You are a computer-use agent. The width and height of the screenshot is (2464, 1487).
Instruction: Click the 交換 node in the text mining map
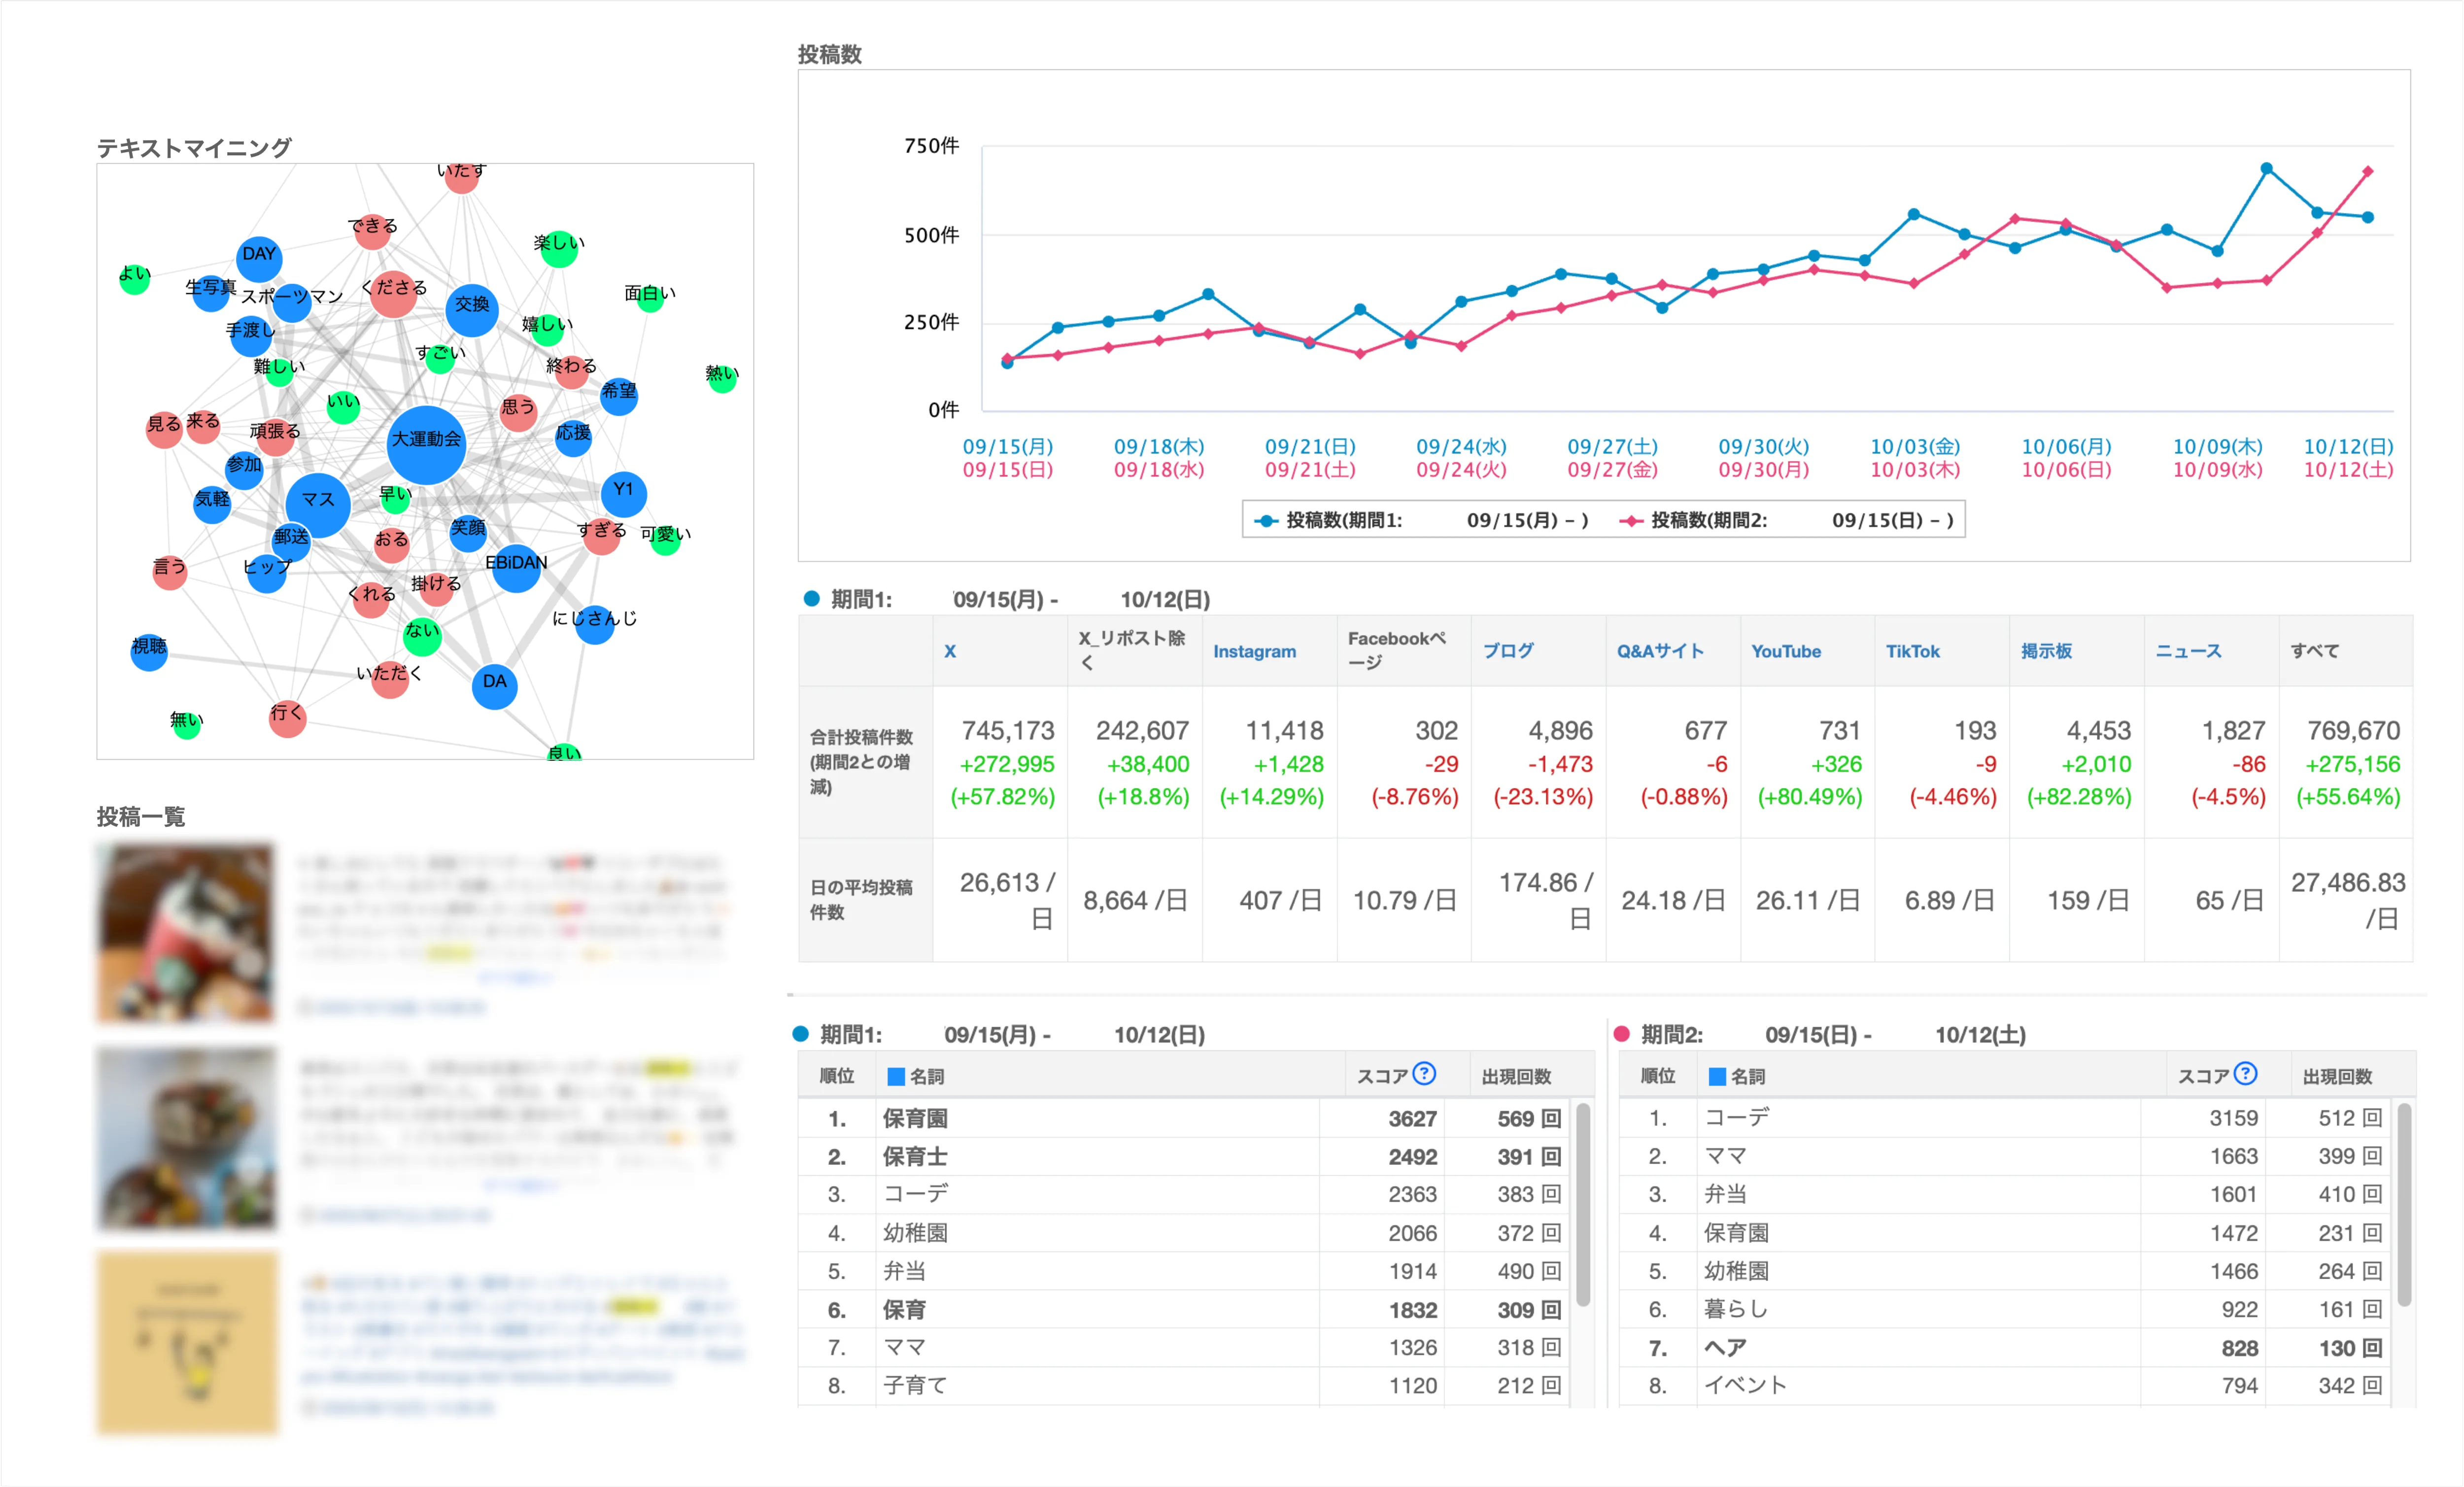(x=473, y=311)
